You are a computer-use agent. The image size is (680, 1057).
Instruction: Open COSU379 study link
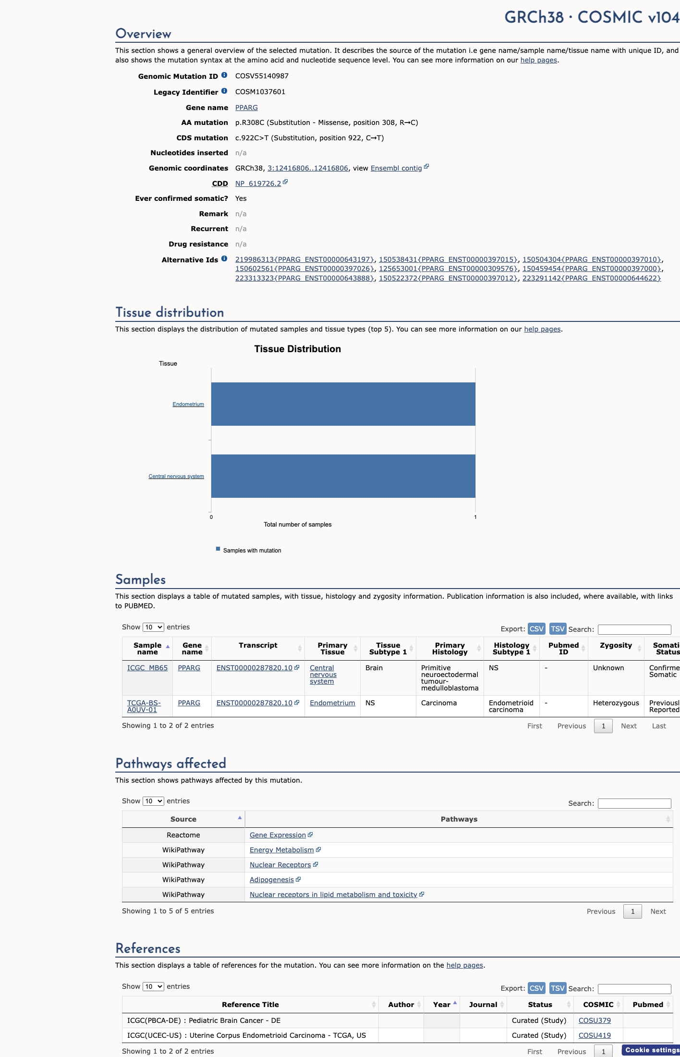pyautogui.click(x=595, y=1020)
